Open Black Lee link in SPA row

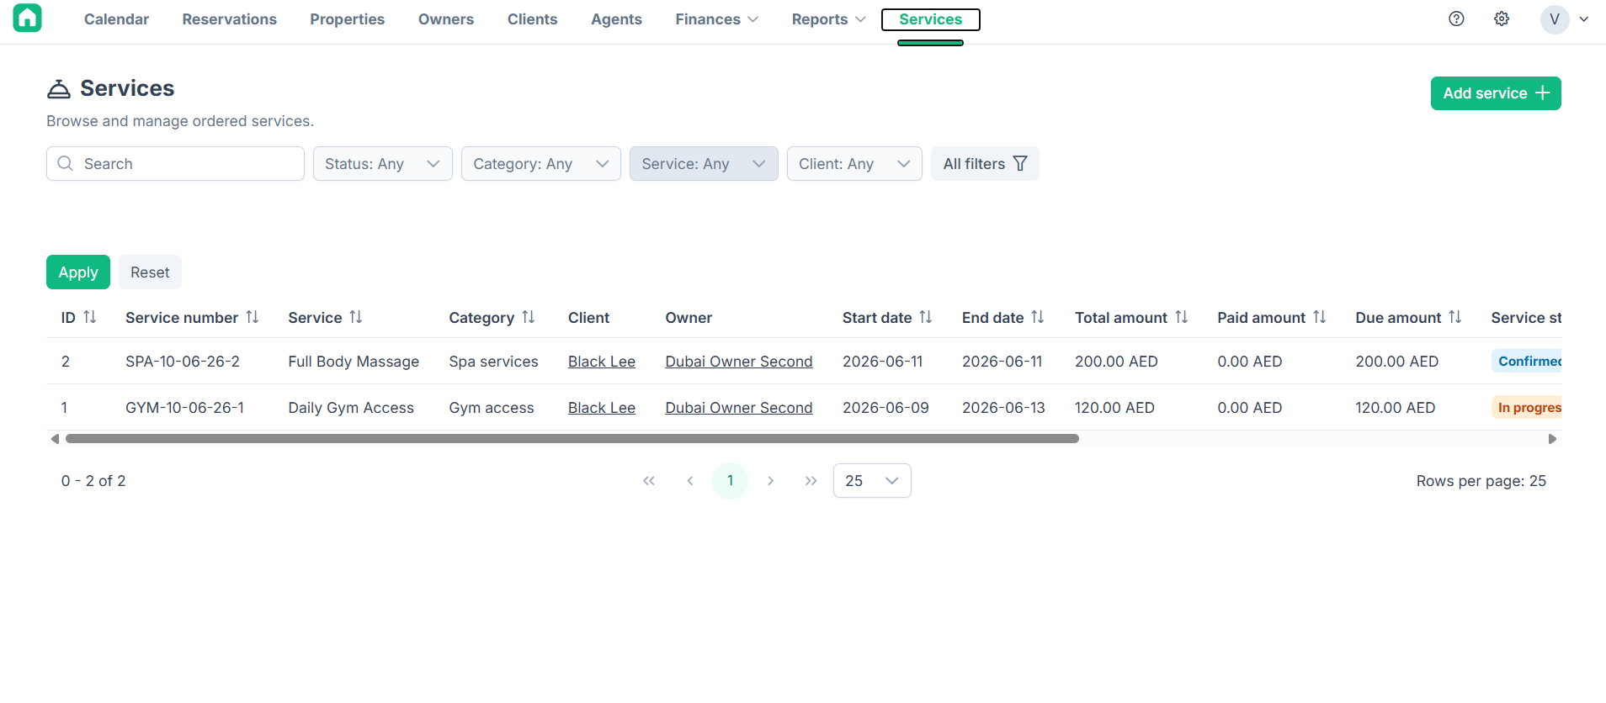(x=602, y=362)
